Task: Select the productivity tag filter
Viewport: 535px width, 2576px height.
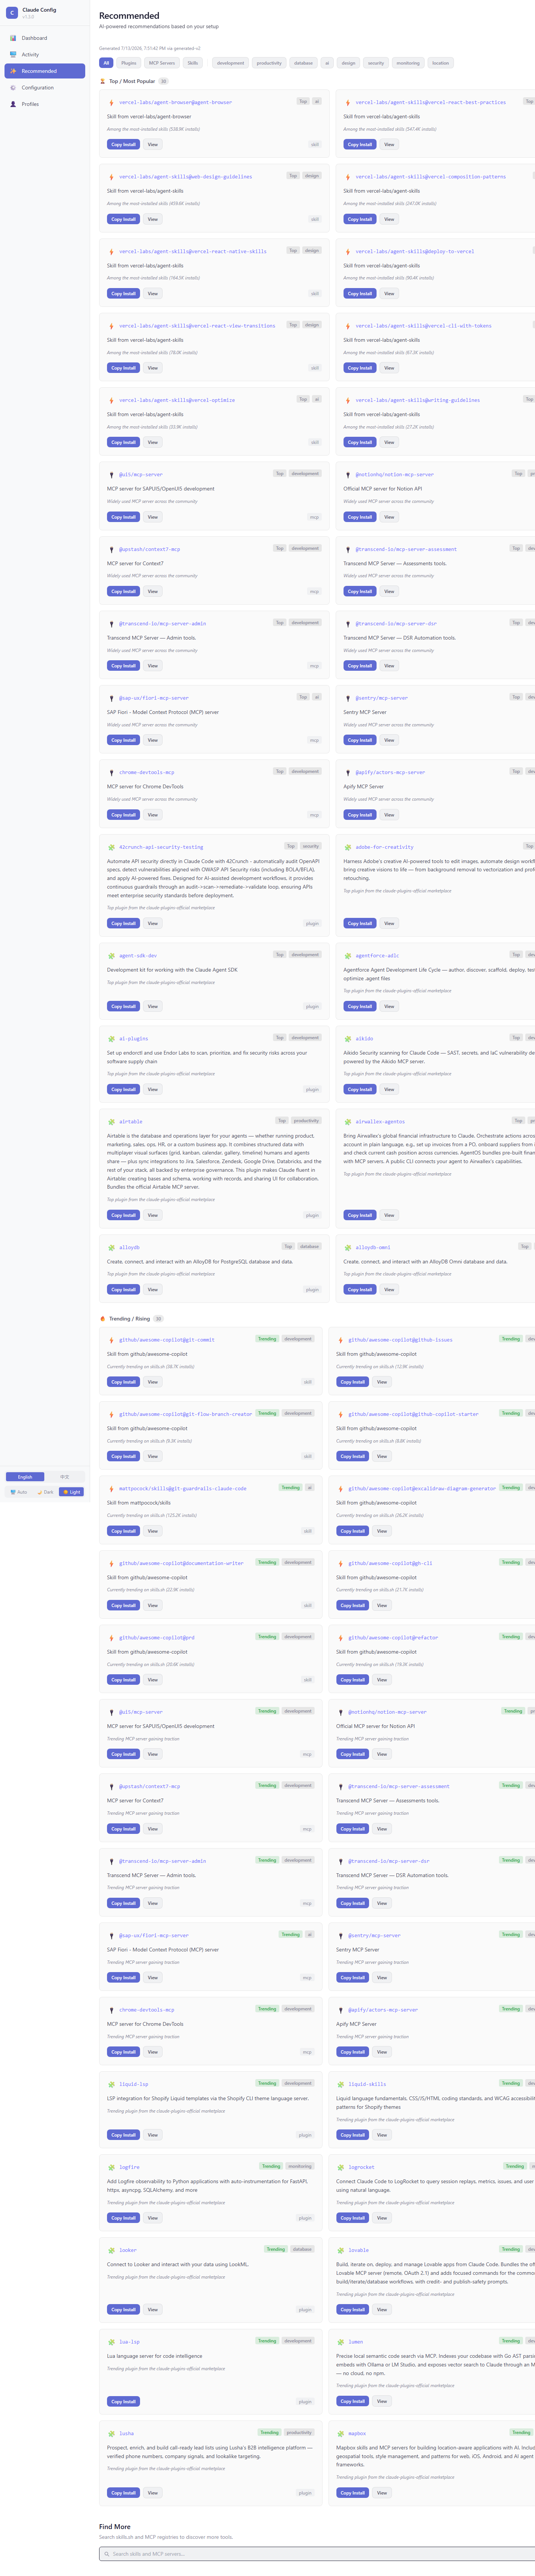Action: [x=269, y=63]
